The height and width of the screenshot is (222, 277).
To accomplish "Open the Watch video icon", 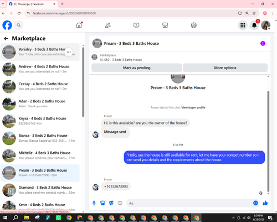I will pyautogui.click(x=136, y=25).
